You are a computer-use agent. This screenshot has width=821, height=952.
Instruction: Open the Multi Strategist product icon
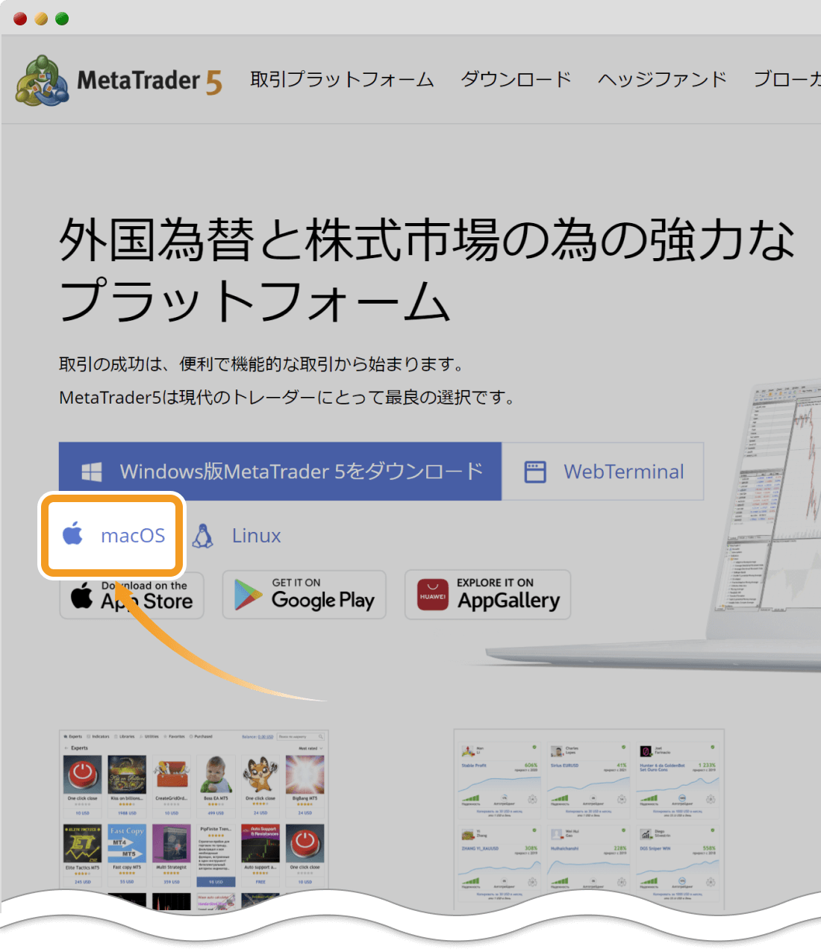click(x=172, y=844)
